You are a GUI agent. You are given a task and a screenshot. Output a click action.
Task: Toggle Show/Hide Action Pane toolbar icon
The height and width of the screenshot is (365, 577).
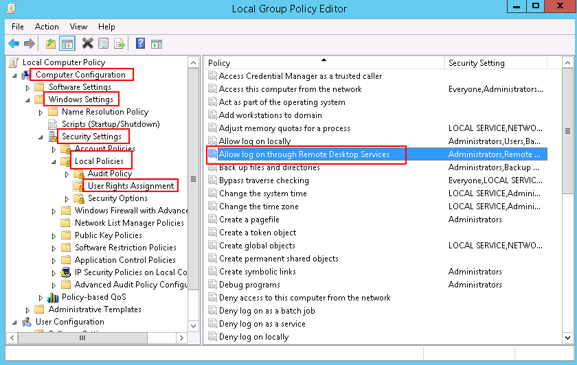point(157,44)
